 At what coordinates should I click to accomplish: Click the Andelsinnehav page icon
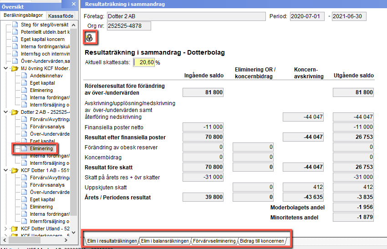pos(24,76)
